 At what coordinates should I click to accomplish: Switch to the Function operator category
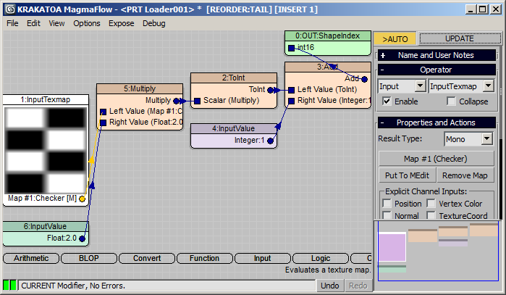point(205,258)
